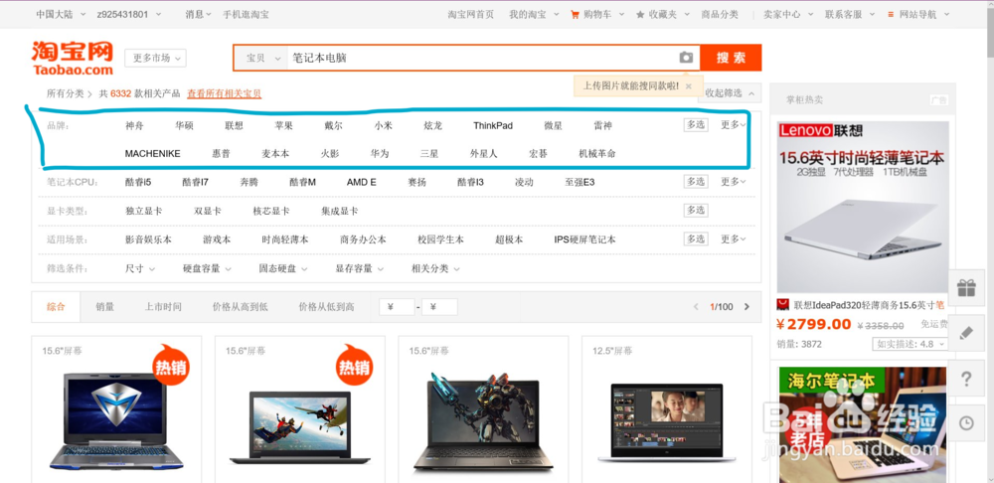This screenshot has width=994, height=483.
Task: Go to 淘宝网首页
Action: [470, 14]
